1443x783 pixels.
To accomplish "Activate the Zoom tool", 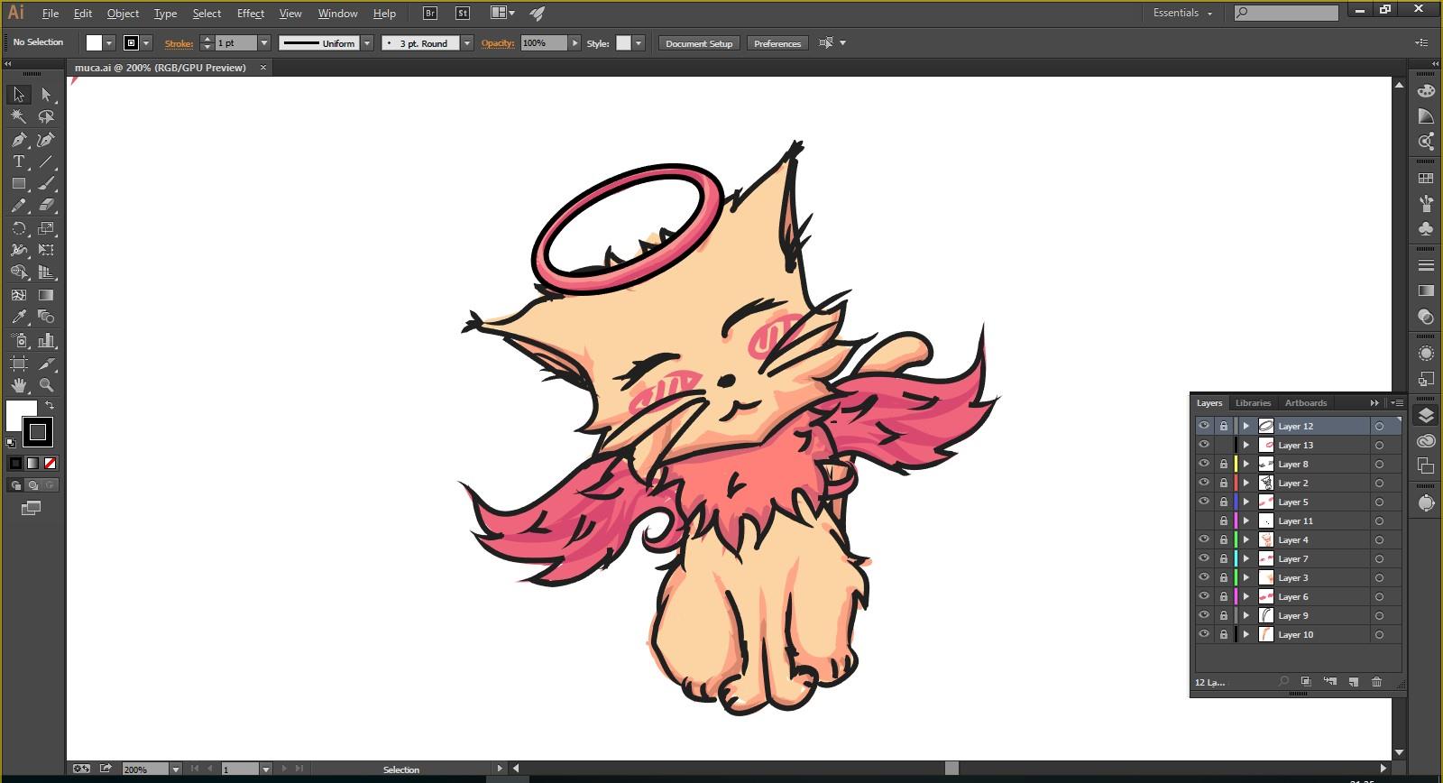I will click(46, 385).
